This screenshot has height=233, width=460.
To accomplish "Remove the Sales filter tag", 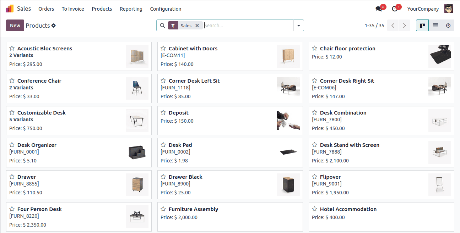I will tap(197, 26).
